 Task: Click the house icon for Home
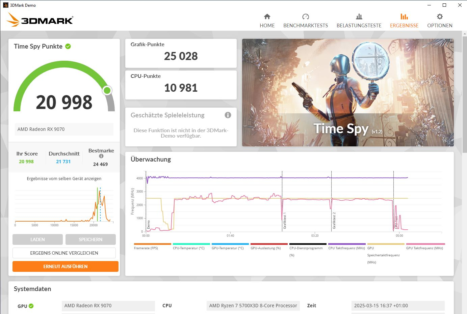click(267, 17)
